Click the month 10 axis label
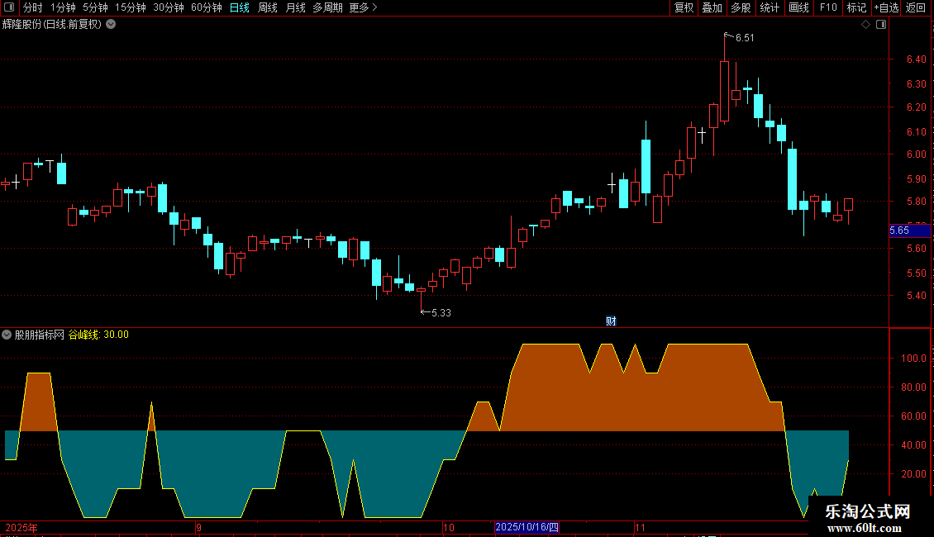This screenshot has height=537, width=934. [x=449, y=527]
